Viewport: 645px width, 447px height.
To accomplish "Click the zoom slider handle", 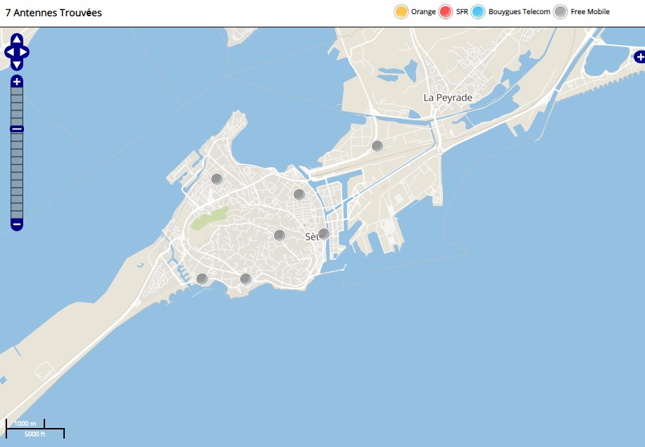I will pyautogui.click(x=16, y=129).
